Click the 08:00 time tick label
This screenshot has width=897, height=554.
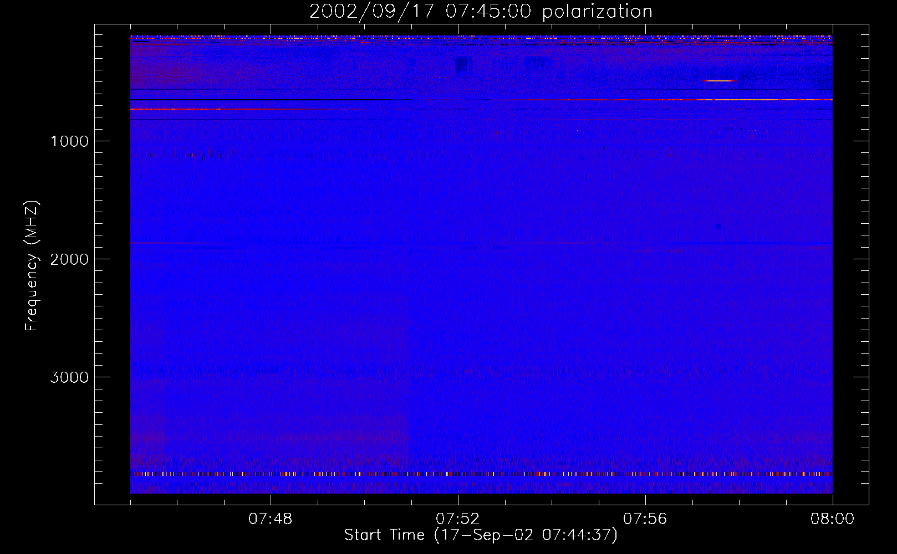tap(832, 519)
